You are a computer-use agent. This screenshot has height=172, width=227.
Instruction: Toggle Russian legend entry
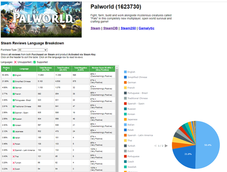click(x=130, y=109)
